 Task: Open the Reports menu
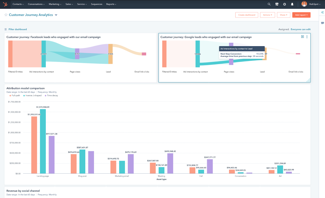pyautogui.click(x=111, y=4)
